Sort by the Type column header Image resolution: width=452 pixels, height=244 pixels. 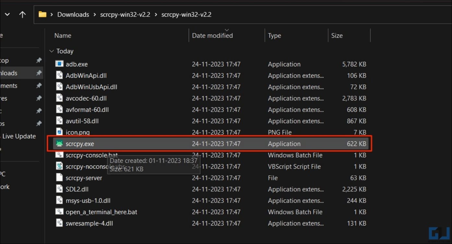(x=274, y=36)
